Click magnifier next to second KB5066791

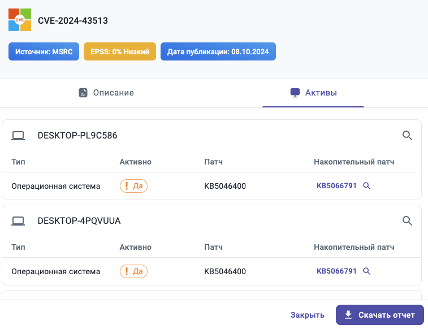tap(366, 271)
